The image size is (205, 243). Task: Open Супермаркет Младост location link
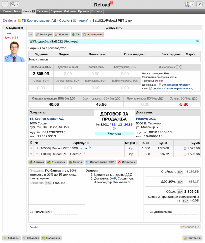pyautogui.click(x=176, y=85)
